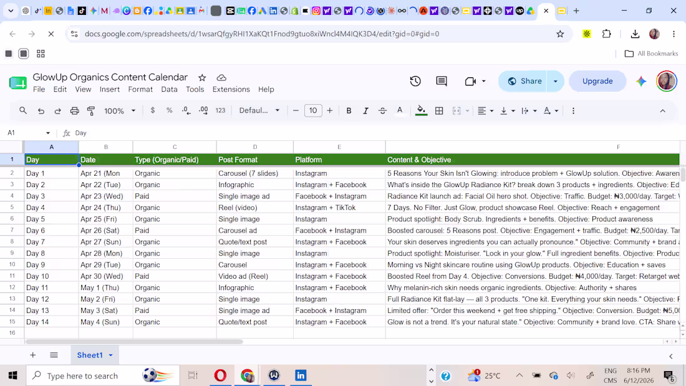Check the cloud document status icon
Image resolution: width=686 pixels, height=386 pixels.
(221, 78)
